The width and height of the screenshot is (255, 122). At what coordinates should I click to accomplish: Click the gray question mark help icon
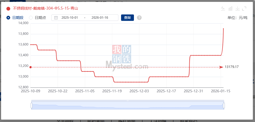pos(139,18)
